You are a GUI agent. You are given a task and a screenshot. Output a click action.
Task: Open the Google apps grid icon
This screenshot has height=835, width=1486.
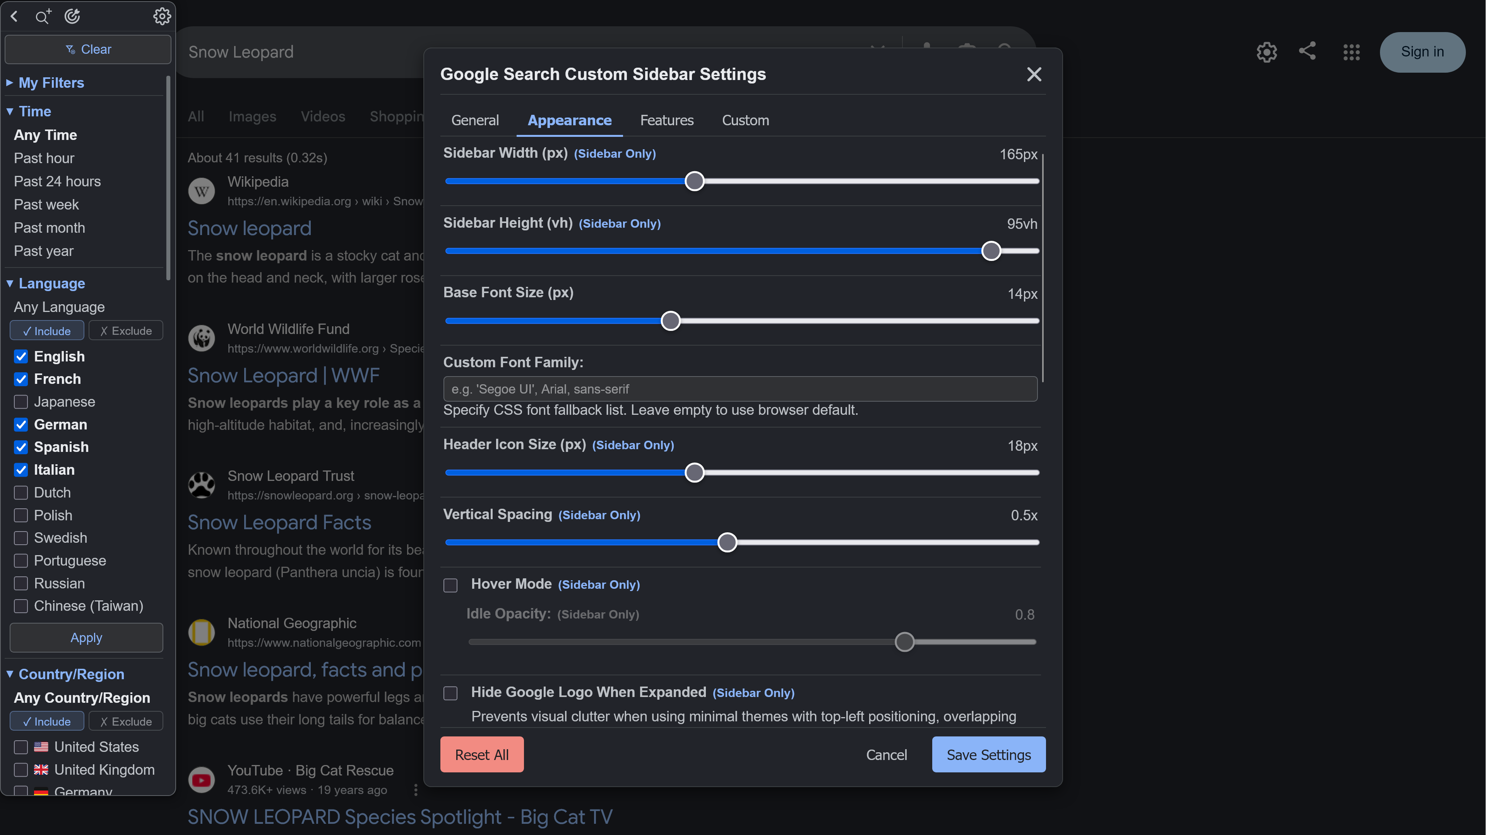point(1351,53)
